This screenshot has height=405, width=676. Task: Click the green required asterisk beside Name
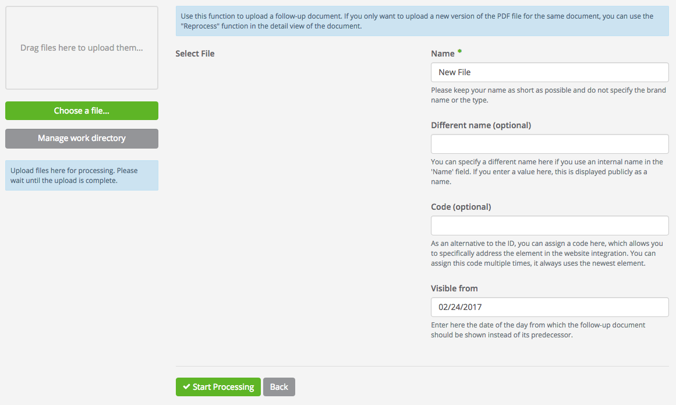coord(459,52)
